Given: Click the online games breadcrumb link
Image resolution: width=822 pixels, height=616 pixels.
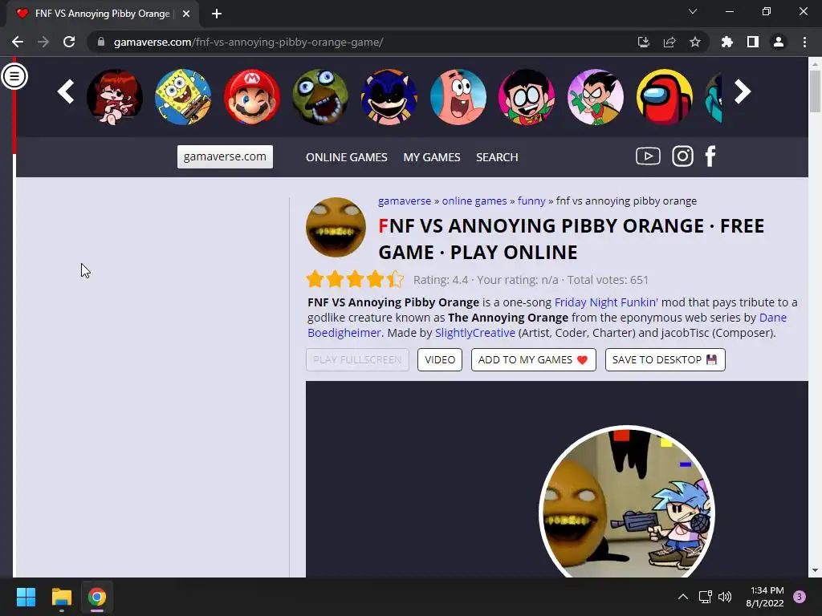Looking at the screenshot, I should [x=474, y=201].
